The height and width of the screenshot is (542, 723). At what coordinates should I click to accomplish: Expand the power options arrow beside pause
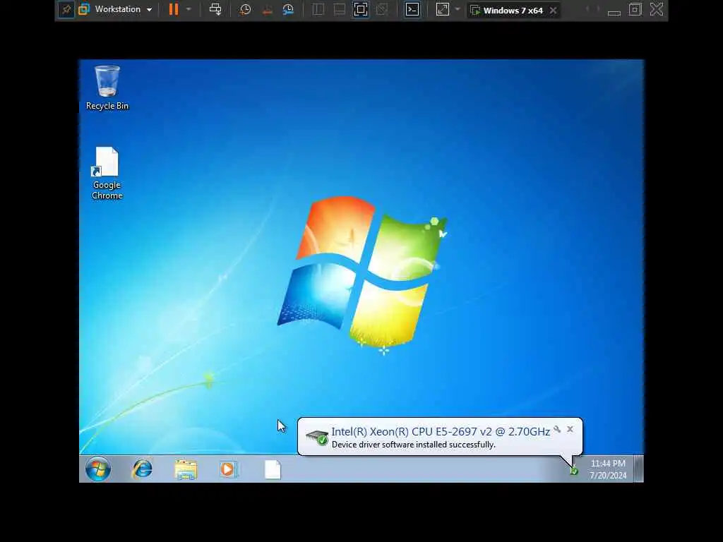coord(189,9)
